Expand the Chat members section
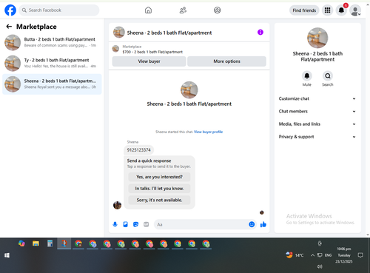Screen dimensions: 370x273 coord(317,112)
